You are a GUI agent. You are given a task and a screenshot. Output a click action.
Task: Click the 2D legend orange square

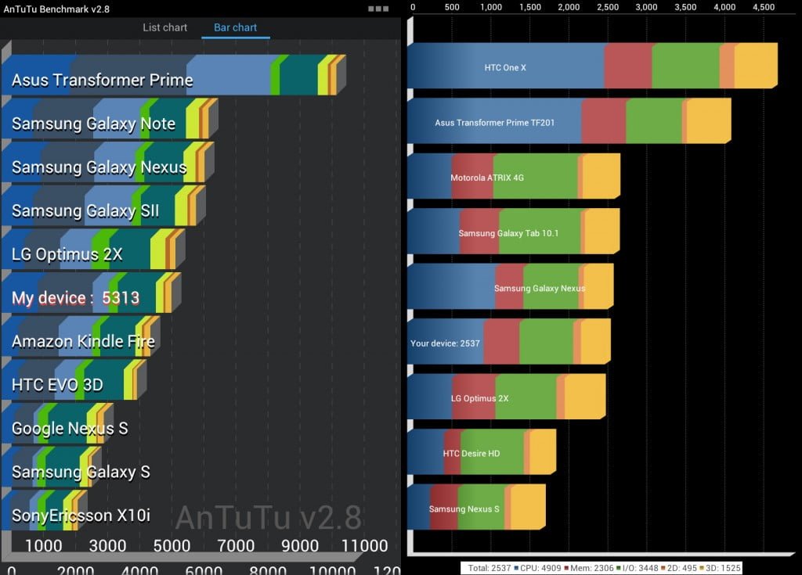pyautogui.click(x=662, y=569)
